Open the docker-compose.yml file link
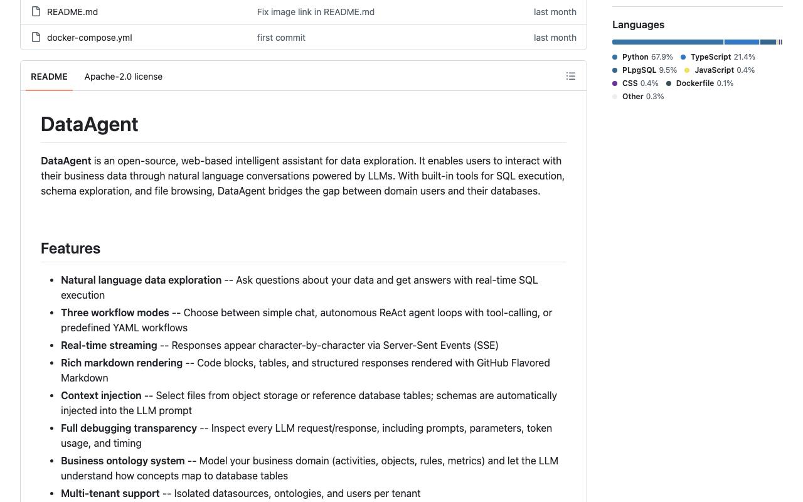The width and height of the screenshot is (803, 502). 89,37
